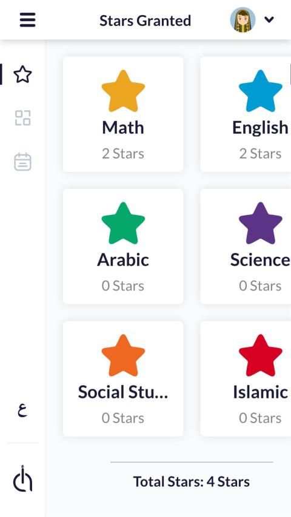Image resolution: width=291 pixels, height=517 pixels.
Task: Expand the profile dropdown chevron
Action: tap(269, 20)
